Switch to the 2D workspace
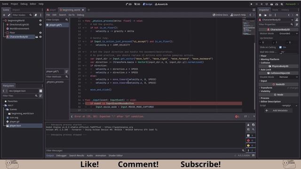This screenshot has height=169, width=301. (128, 4)
